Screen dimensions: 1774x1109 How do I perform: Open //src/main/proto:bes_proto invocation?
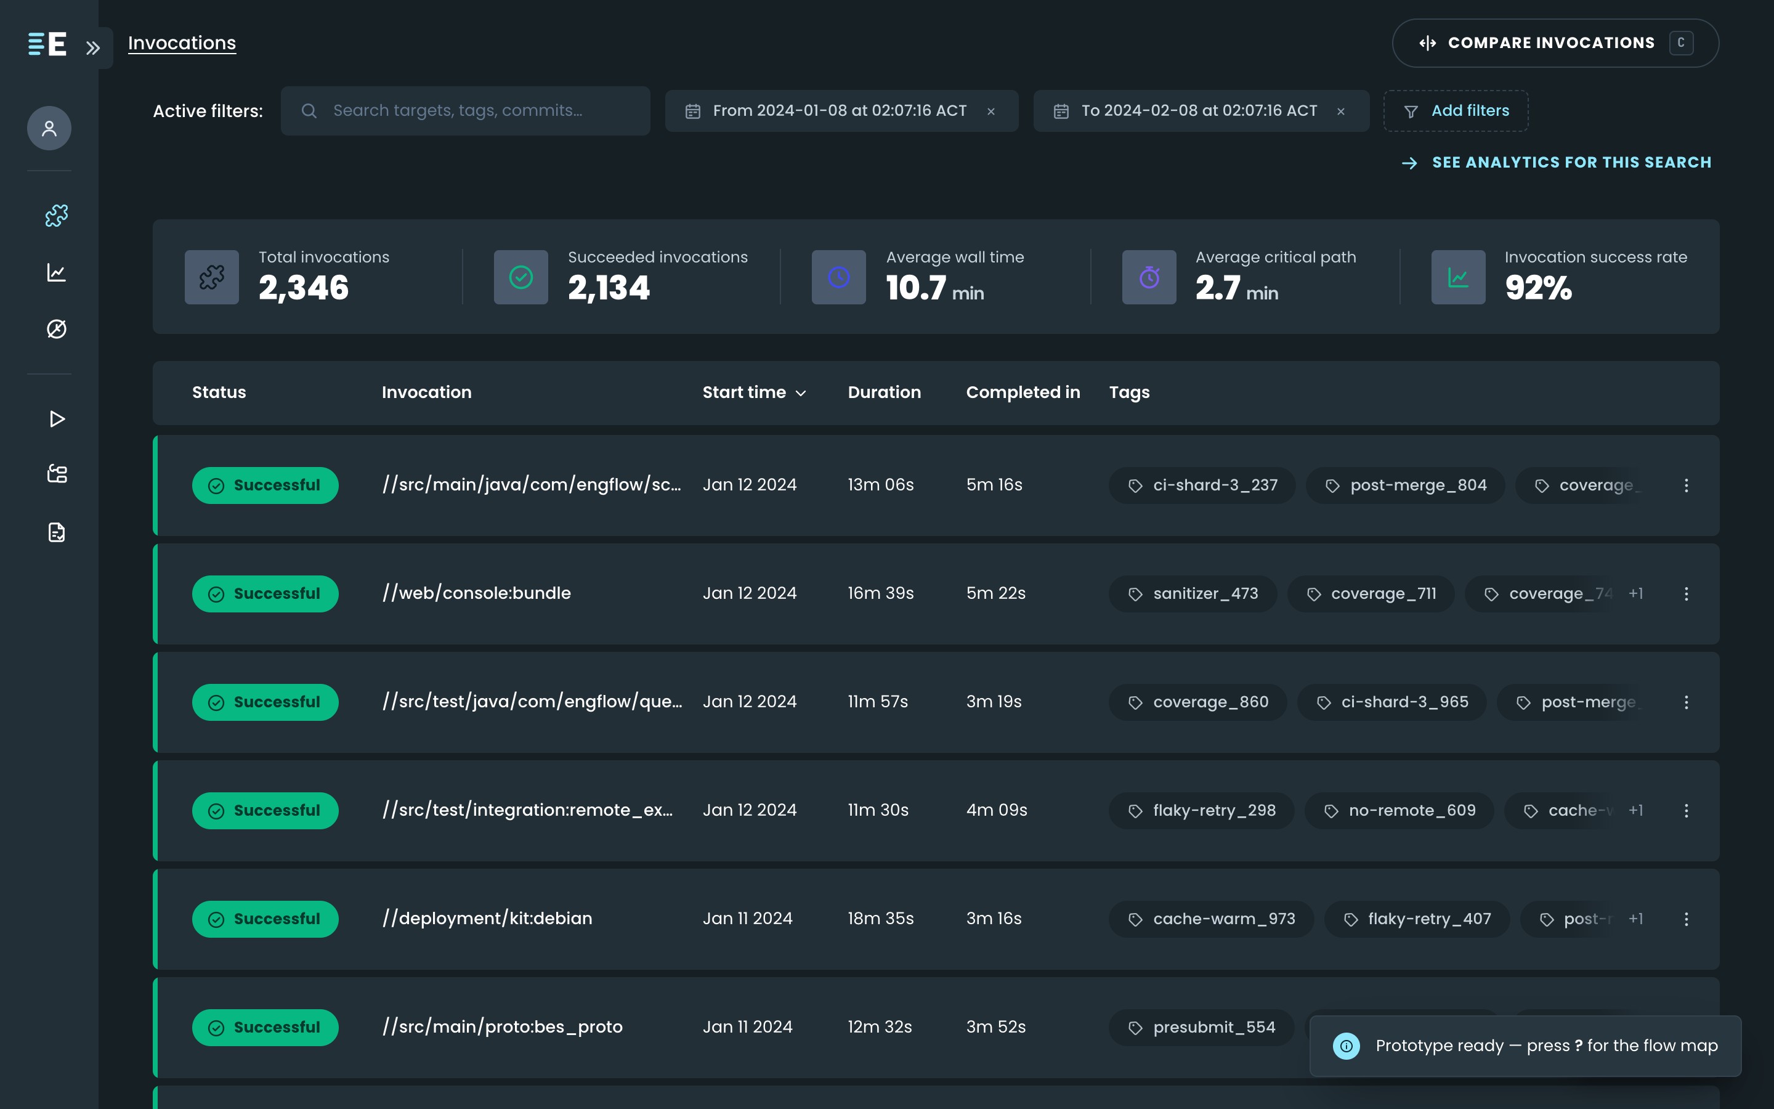coord(502,1027)
